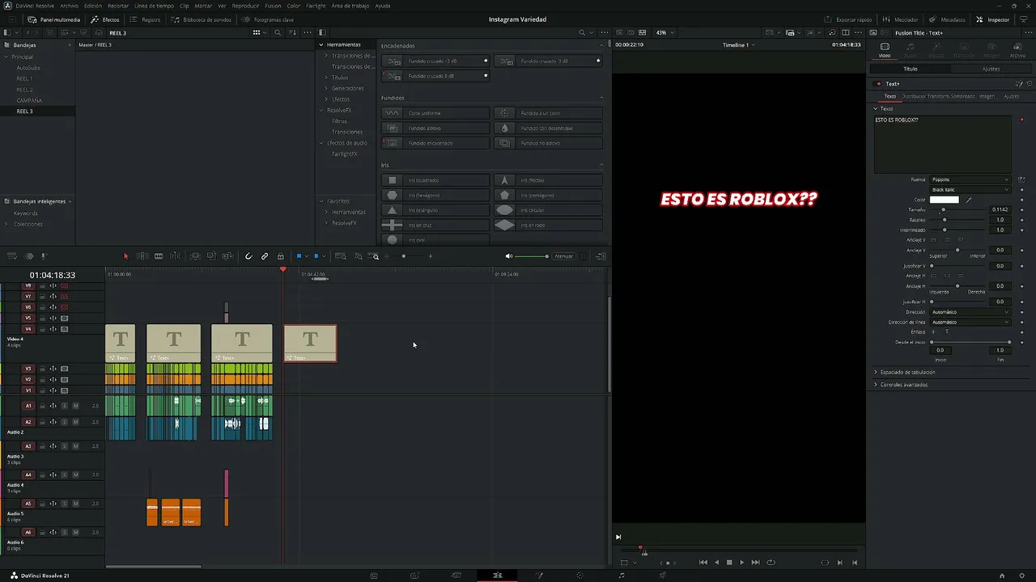Screen dimensions: 1036x582
Task: Play the timeline forward
Action: click(x=741, y=563)
